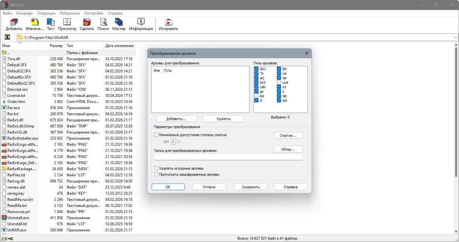Click the Исправить (Repair) toolbar icon
The width and height of the screenshot is (459, 242).
point(168,22)
